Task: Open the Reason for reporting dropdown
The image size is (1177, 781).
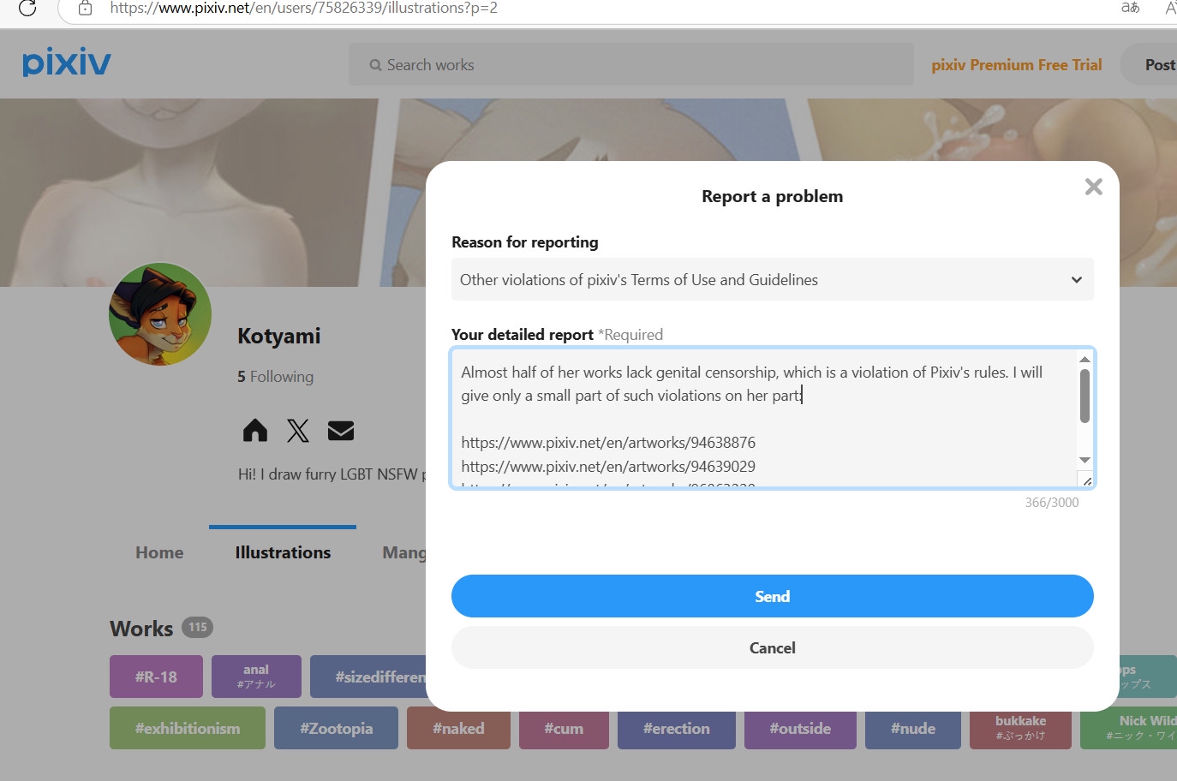Action: click(773, 279)
